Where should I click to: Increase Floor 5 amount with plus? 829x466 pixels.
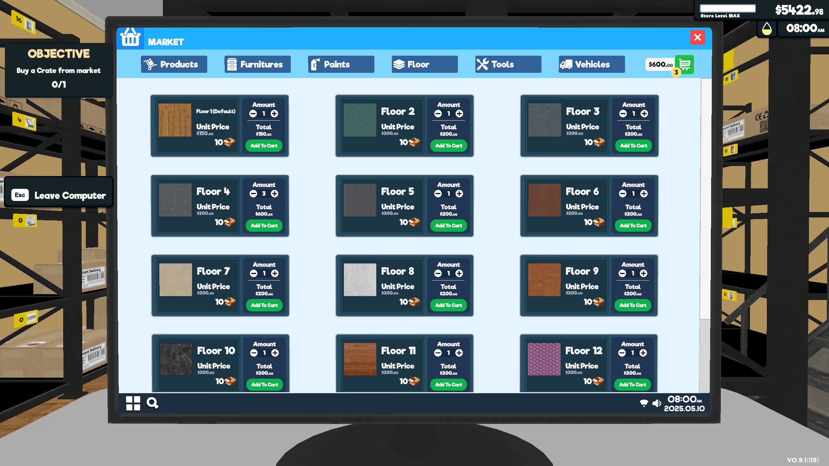(x=459, y=194)
